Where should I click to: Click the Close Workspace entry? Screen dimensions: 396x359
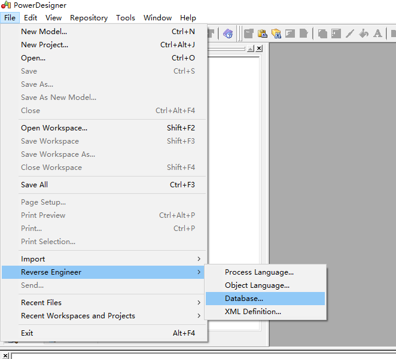[x=104, y=168]
